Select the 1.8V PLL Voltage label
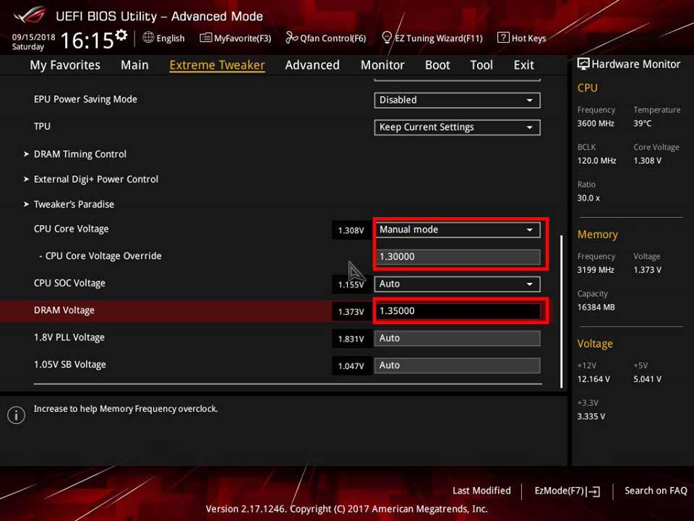The image size is (694, 521). (69, 338)
